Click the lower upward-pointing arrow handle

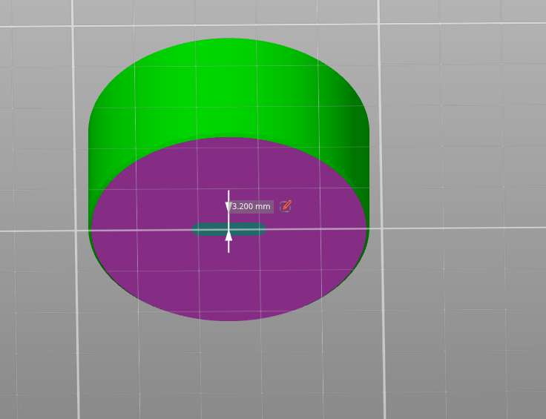[x=228, y=235]
